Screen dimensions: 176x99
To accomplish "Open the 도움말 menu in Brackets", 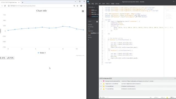I will [112, 4].
